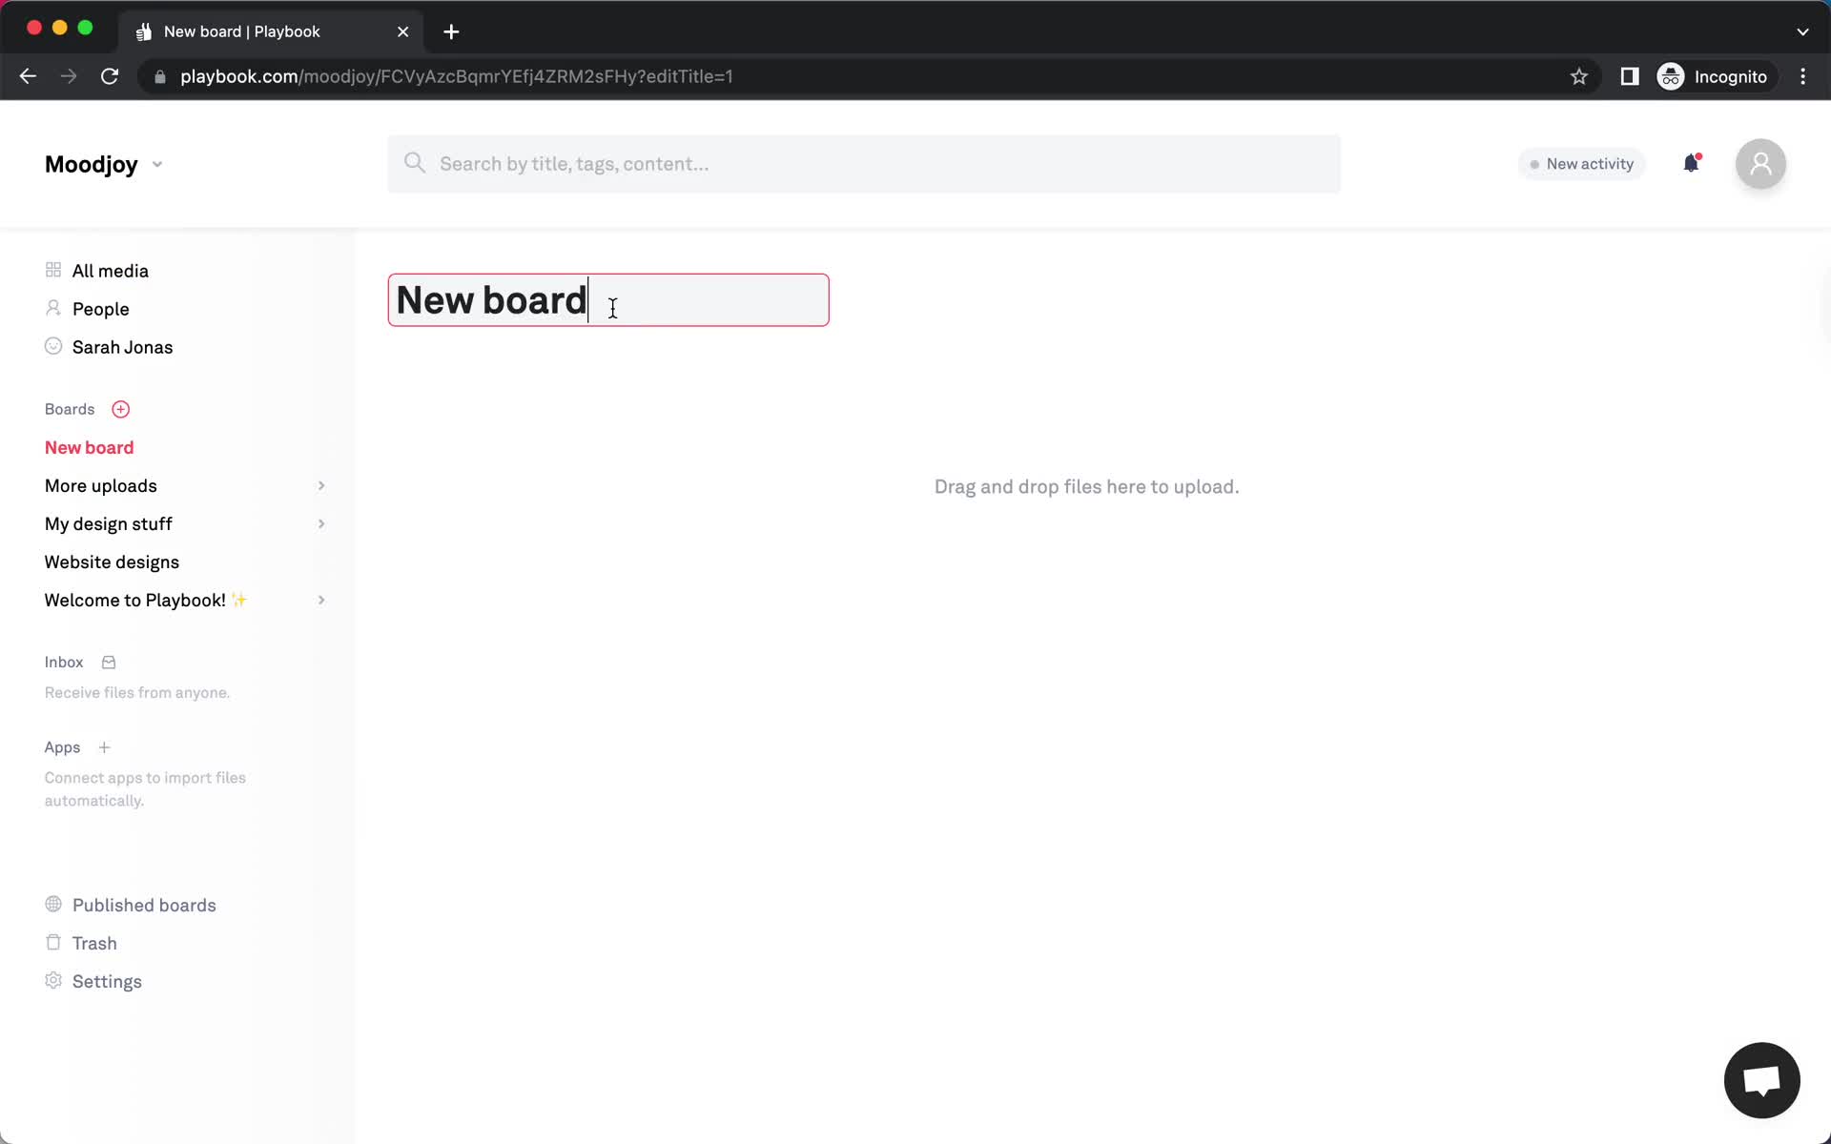Image resolution: width=1831 pixels, height=1144 pixels.
Task: Click the Trash icon
Action: pos(51,944)
